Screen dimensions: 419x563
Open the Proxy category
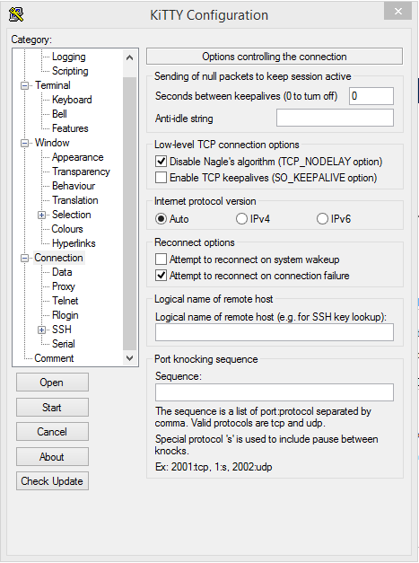tap(64, 286)
